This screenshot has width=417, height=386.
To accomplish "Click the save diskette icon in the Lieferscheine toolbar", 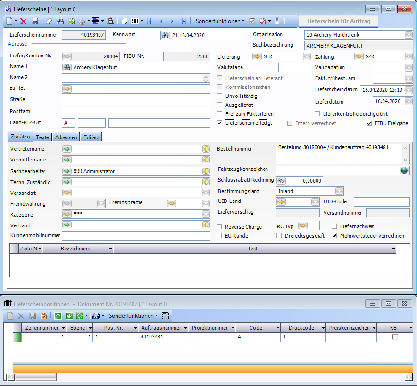I will (34, 21).
